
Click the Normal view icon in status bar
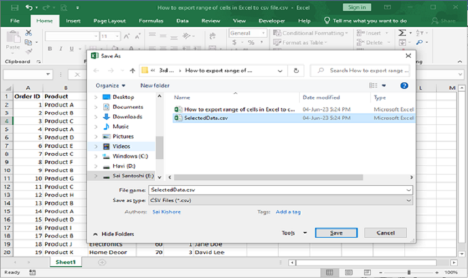click(329, 272)
